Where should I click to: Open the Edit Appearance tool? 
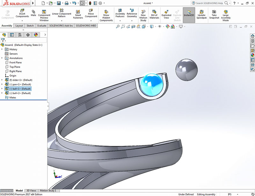coord(168,27)
